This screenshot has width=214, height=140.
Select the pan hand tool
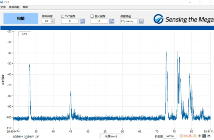pyautogui.click(x=209, y=136)
